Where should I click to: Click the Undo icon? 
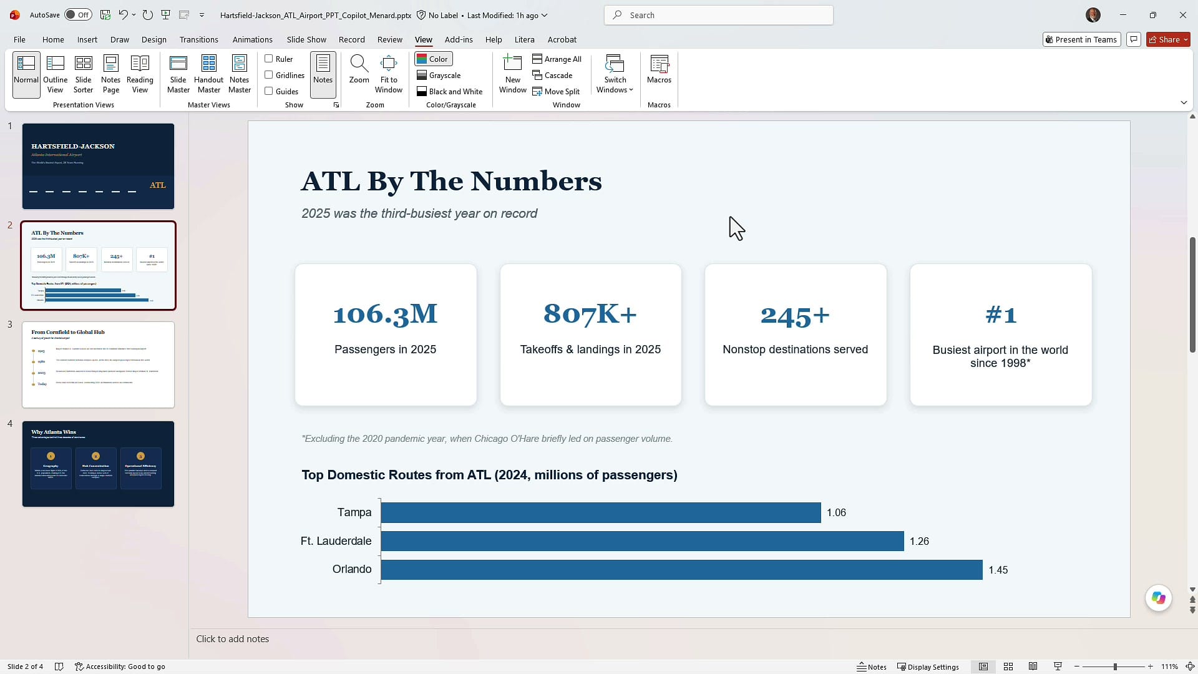[x=123, y=14]
